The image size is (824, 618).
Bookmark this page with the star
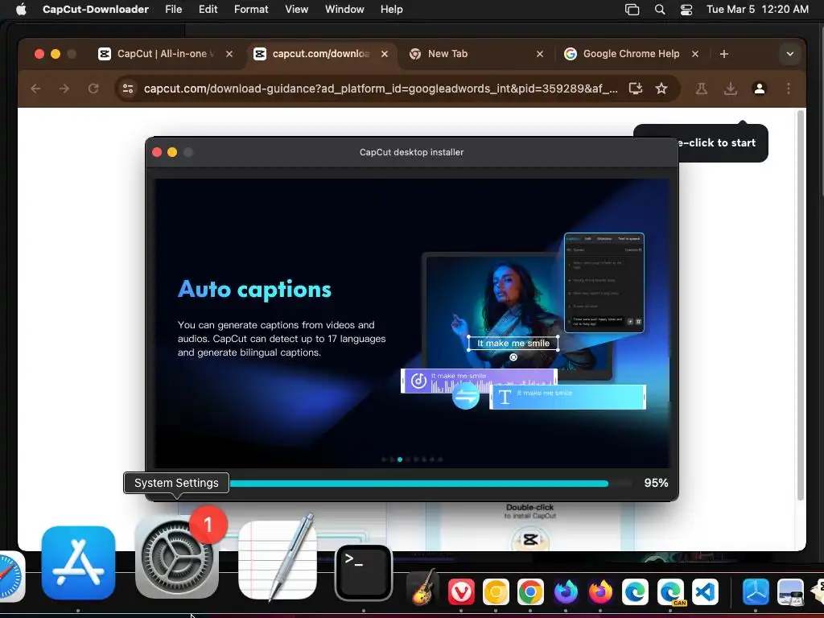661,89
